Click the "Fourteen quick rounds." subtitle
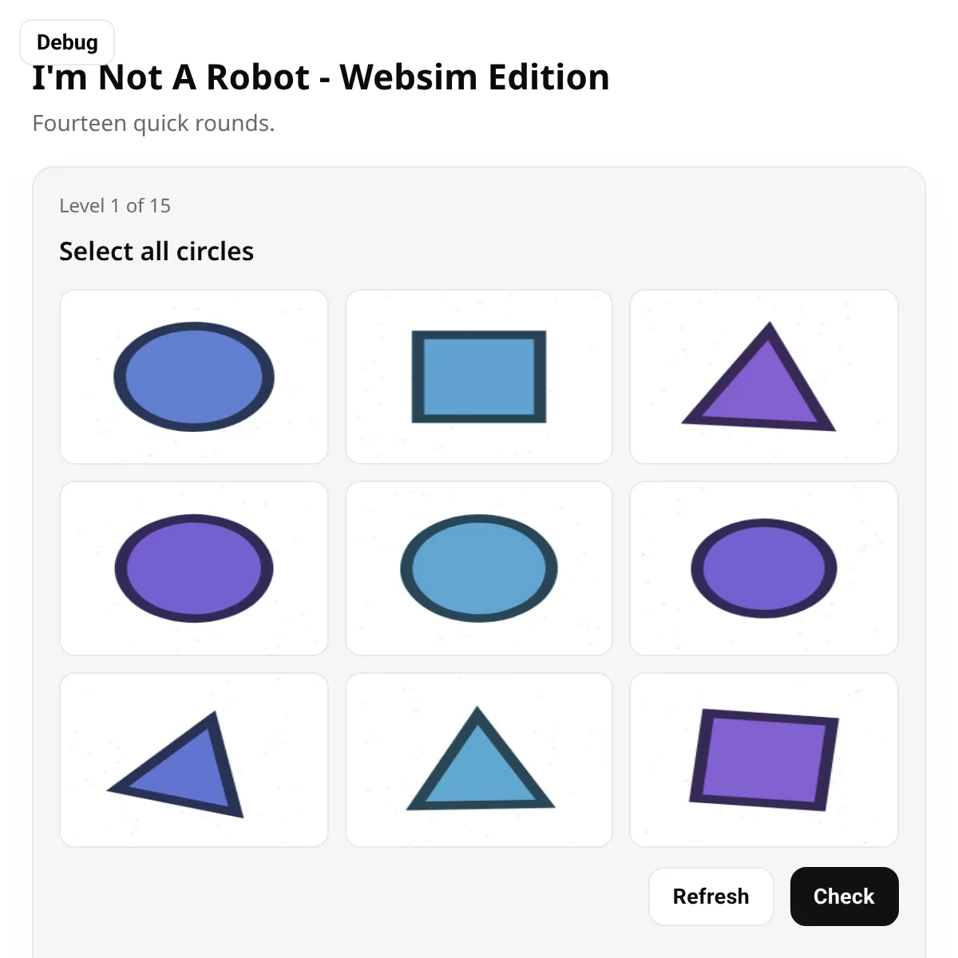 pyautogui.click(x=153, y=124)
